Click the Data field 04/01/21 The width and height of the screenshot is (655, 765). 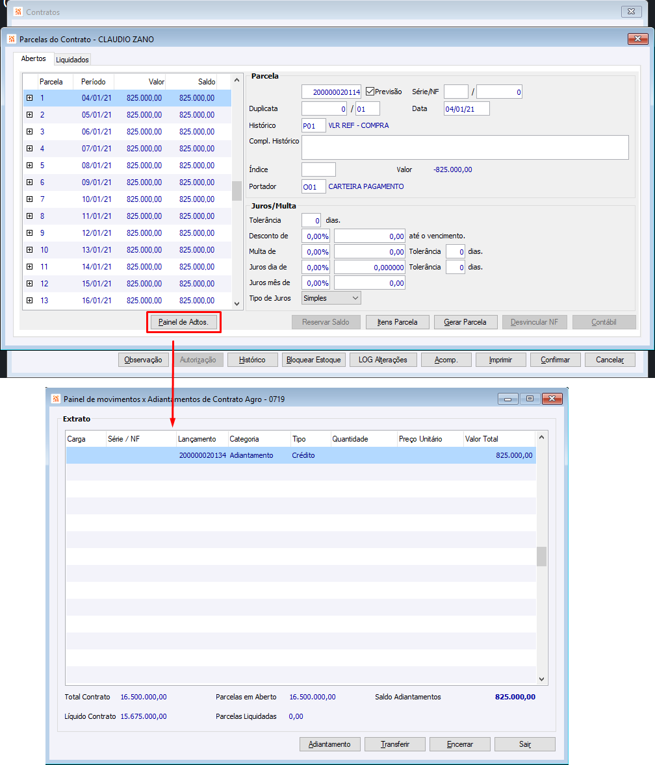coord(467,108)
